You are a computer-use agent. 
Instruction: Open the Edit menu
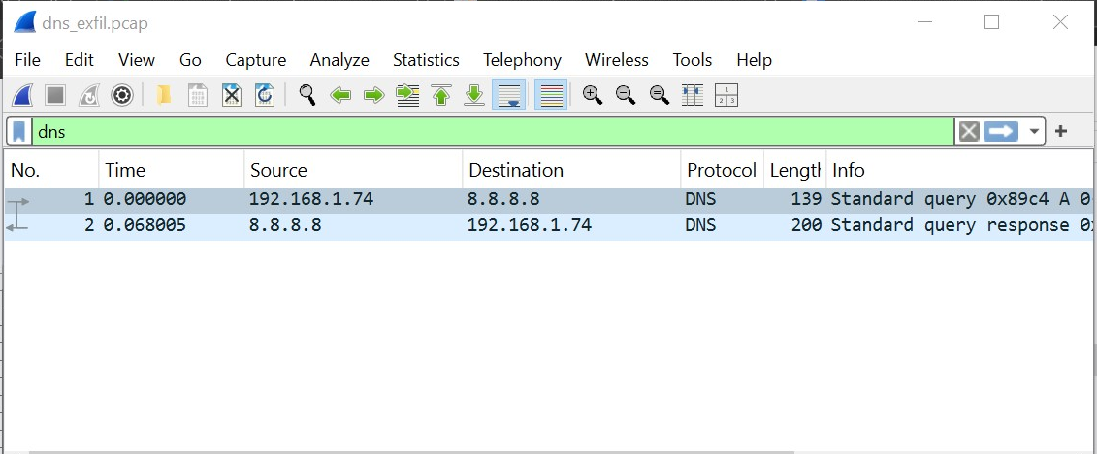(x=80, y=60)
